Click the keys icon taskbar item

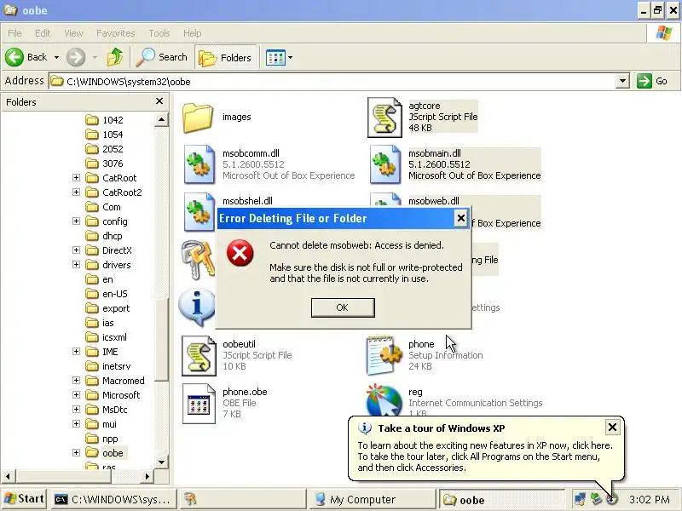coord(243,499)
